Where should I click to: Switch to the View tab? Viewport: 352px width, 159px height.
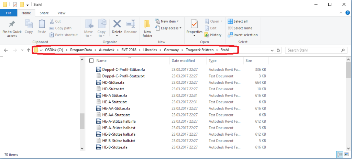(x=62, y=13)
